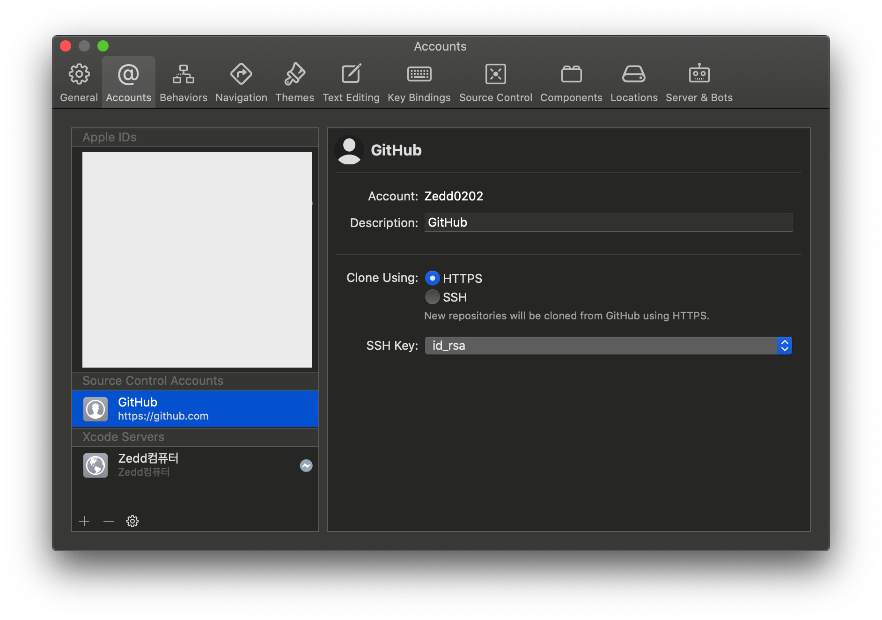882x620 pixels.
Task: Click the GitHub heading in detail pane
Action: [x=396, y=150]
